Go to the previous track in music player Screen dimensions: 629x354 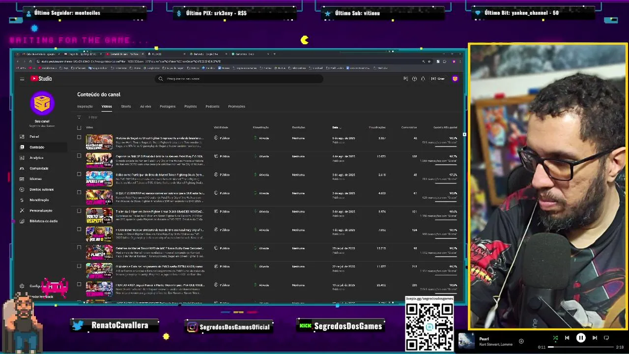pyautogui.click(x=567, y=338)
